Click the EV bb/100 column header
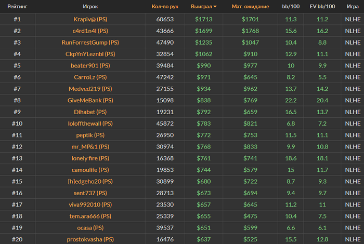Screen dimensions: 364x244 point(322,6)
